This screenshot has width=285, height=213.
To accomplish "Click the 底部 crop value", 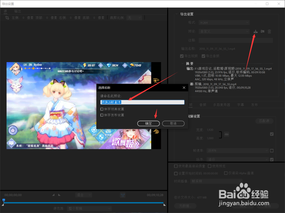I will tap(94, 18).
